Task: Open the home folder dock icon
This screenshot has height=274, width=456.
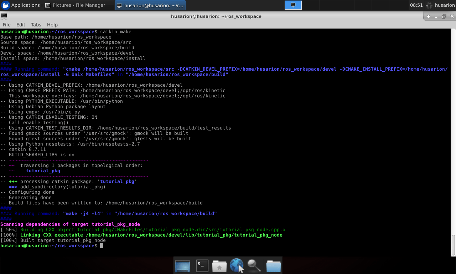Action: coord(219,266)
